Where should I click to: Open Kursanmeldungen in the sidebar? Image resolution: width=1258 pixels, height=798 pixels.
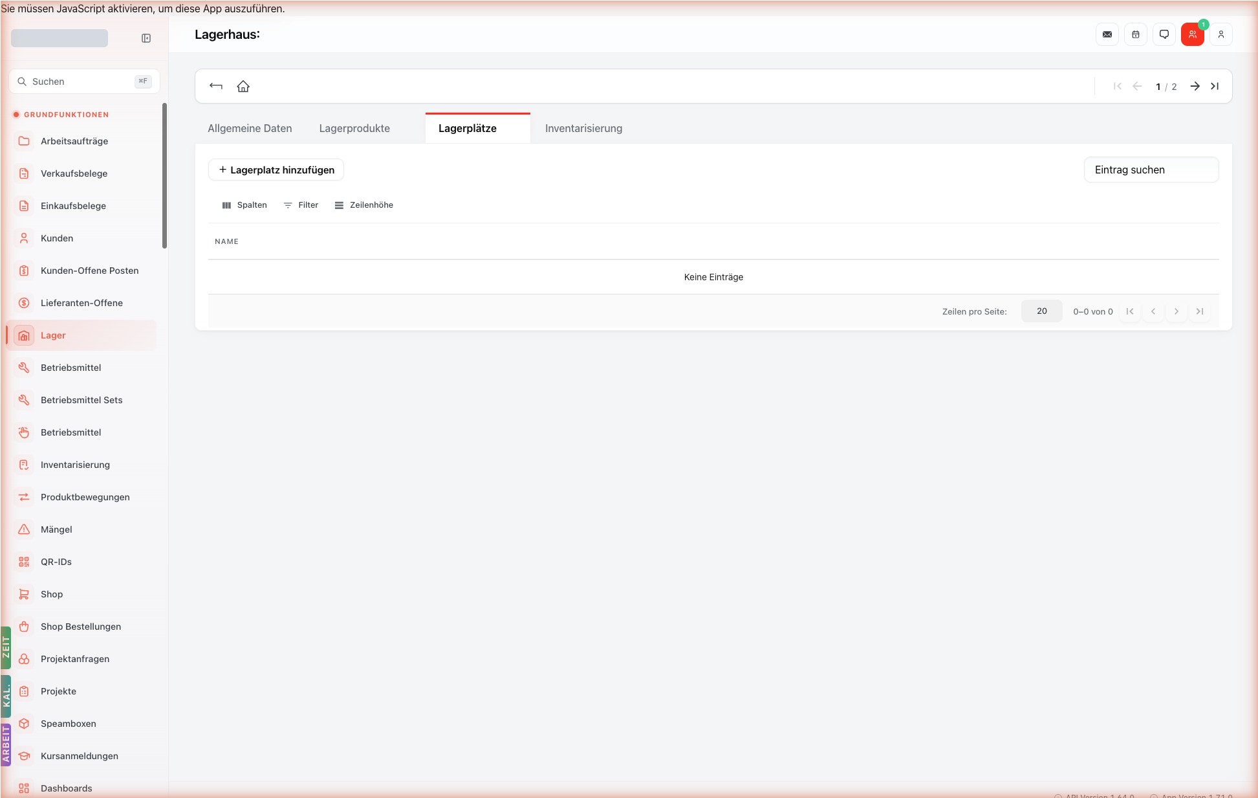(81, 756)
